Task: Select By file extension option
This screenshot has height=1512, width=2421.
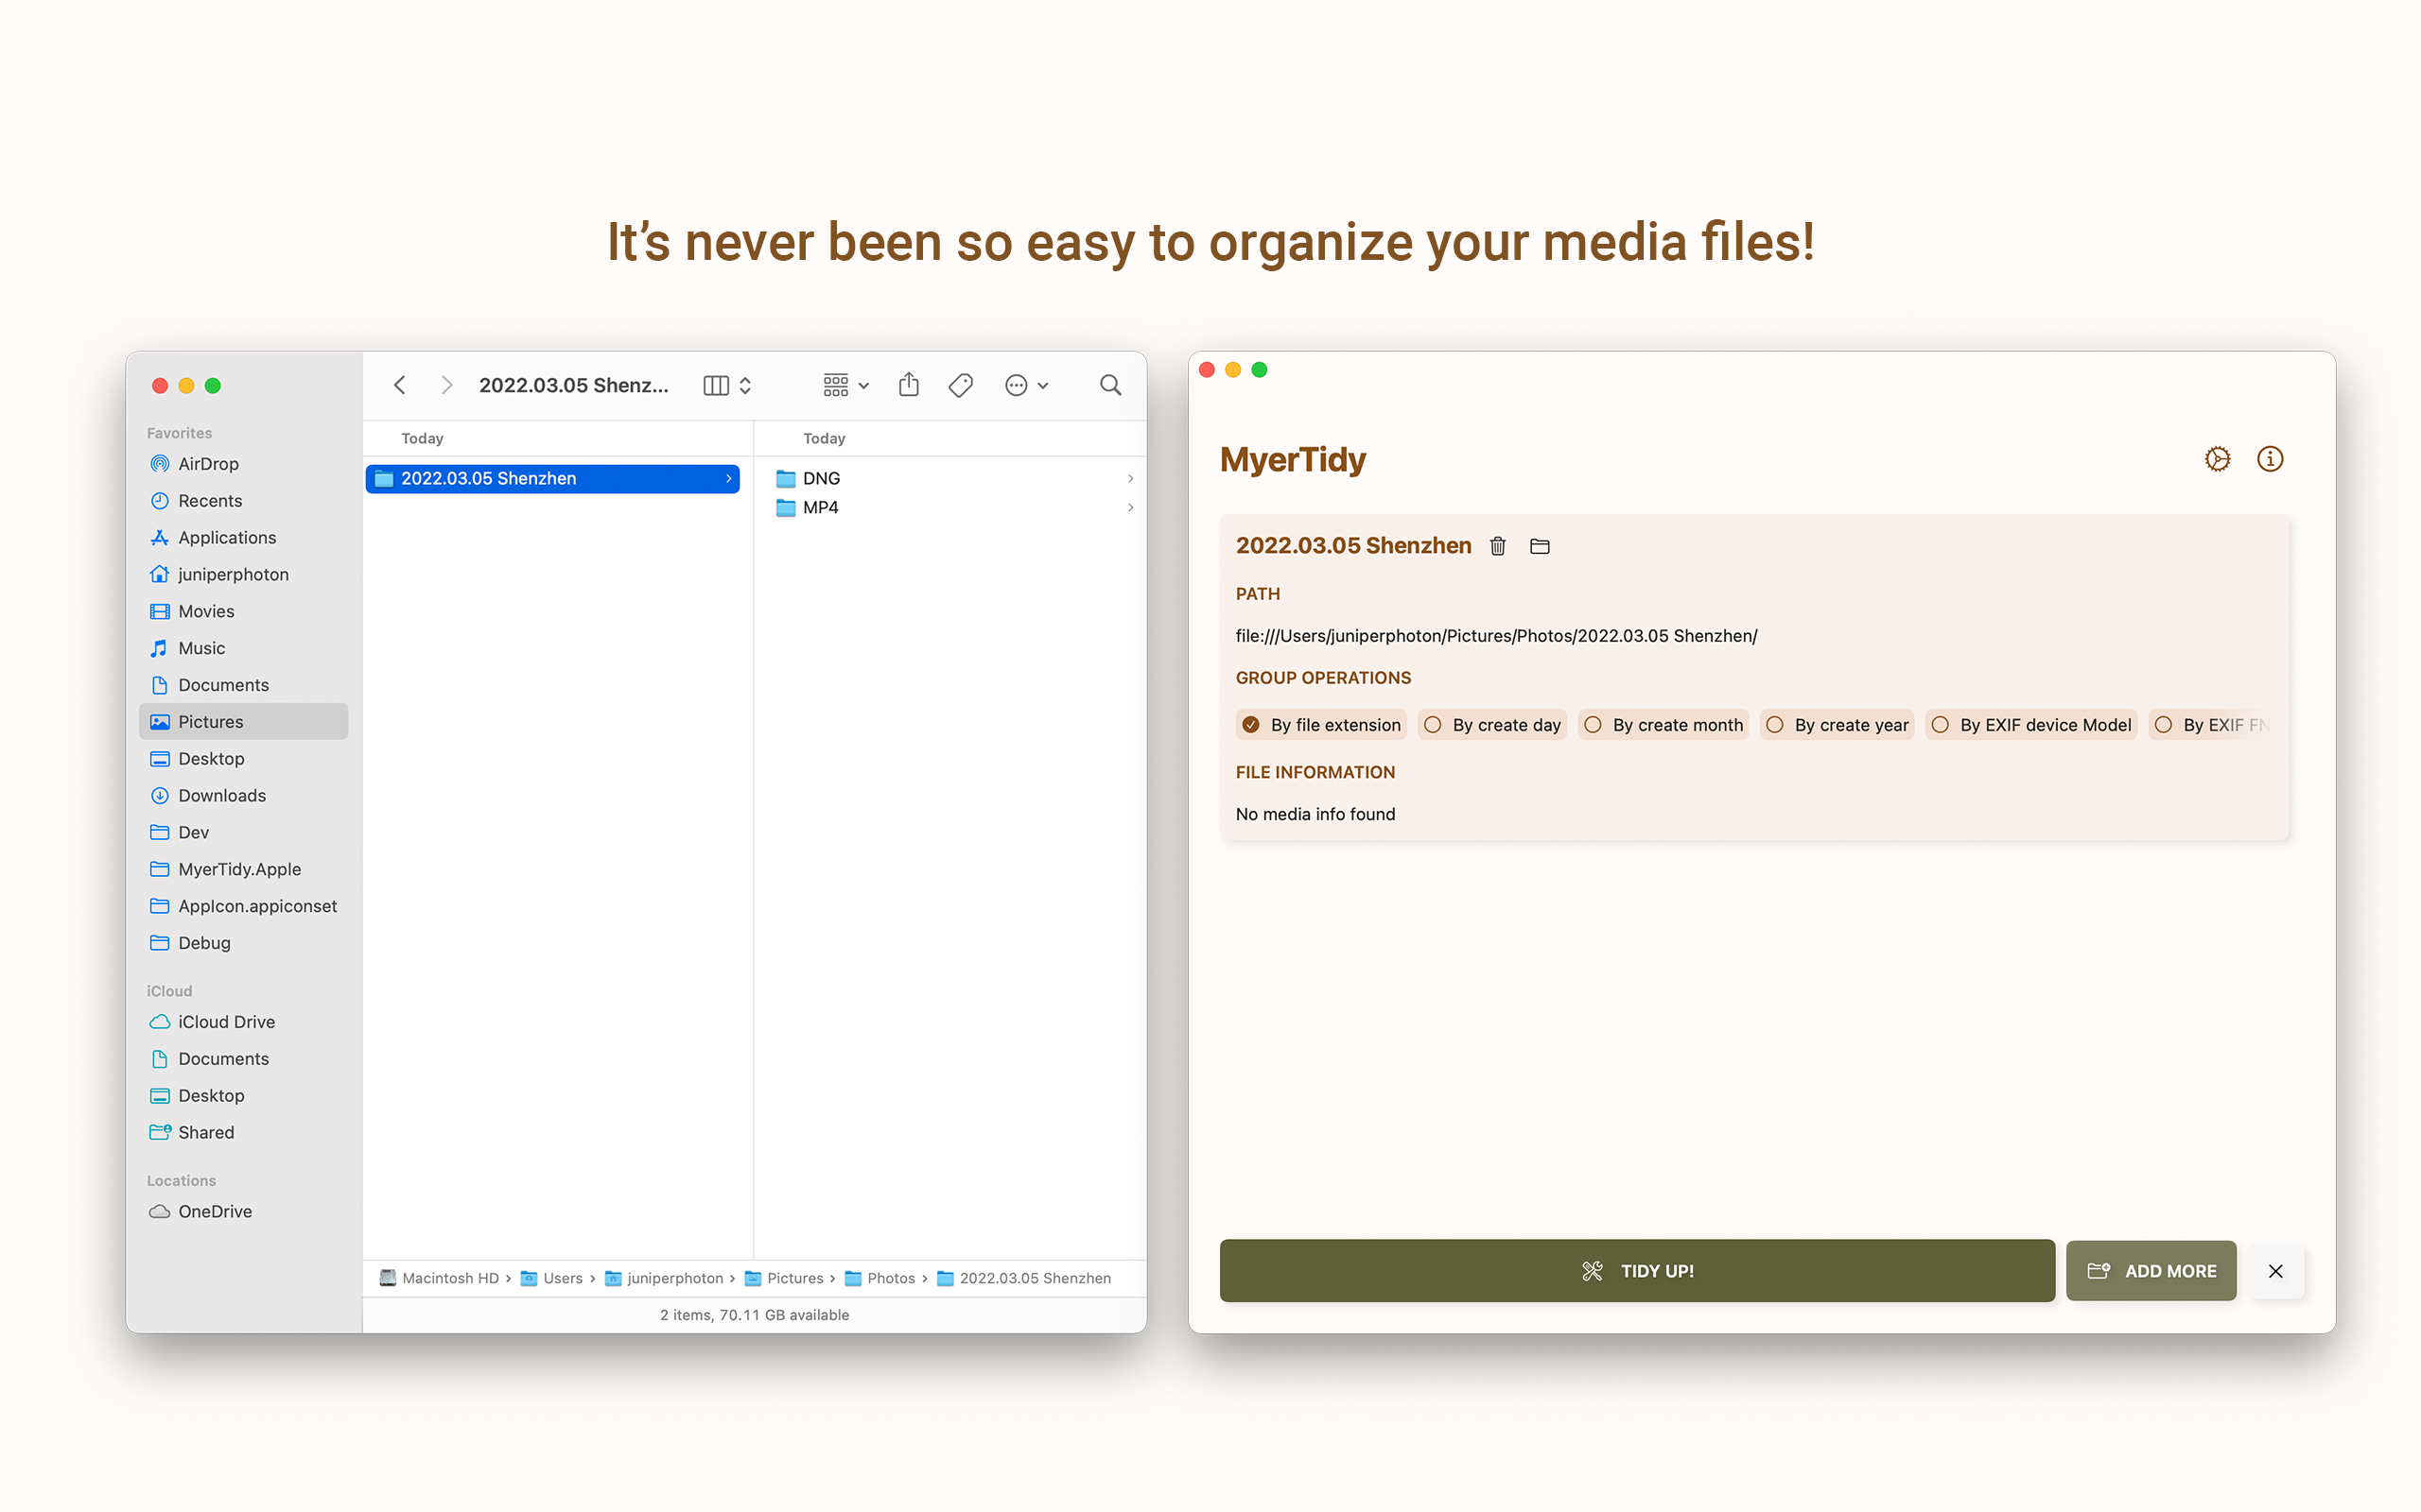Action: [1320, 725]
